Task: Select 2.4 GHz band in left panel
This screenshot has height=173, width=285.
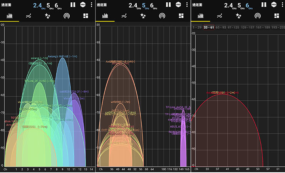Action: click(x=39, y=6)
